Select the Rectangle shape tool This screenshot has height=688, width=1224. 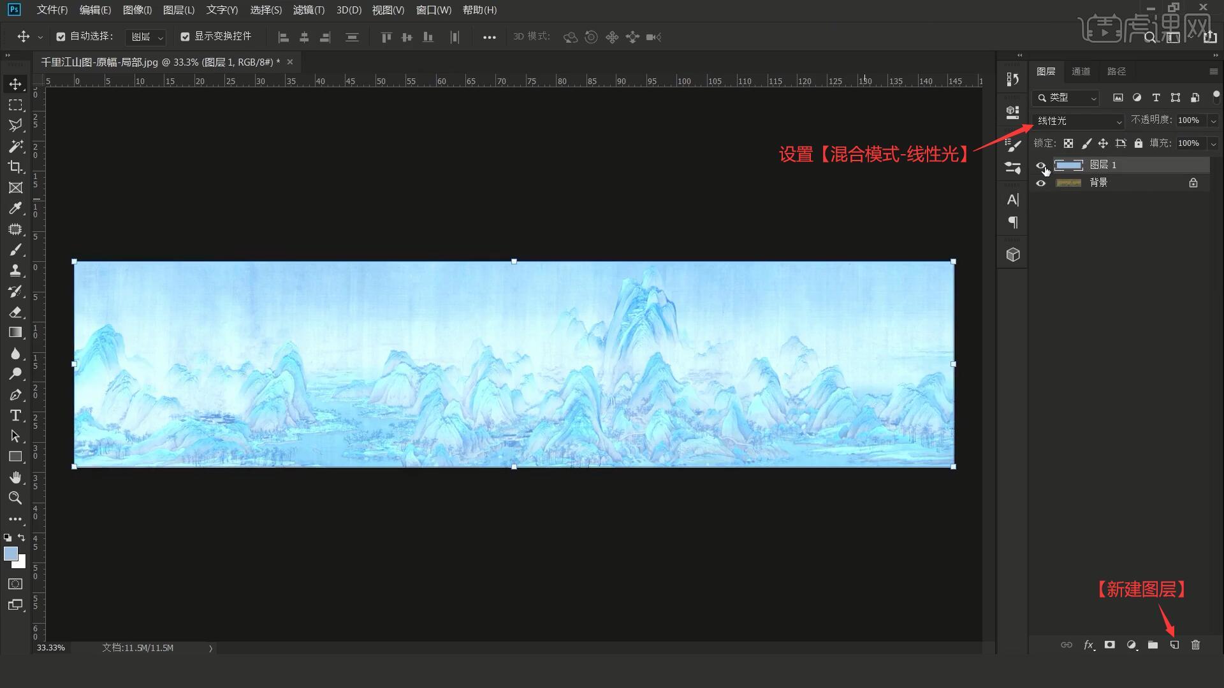pos(15,457)
